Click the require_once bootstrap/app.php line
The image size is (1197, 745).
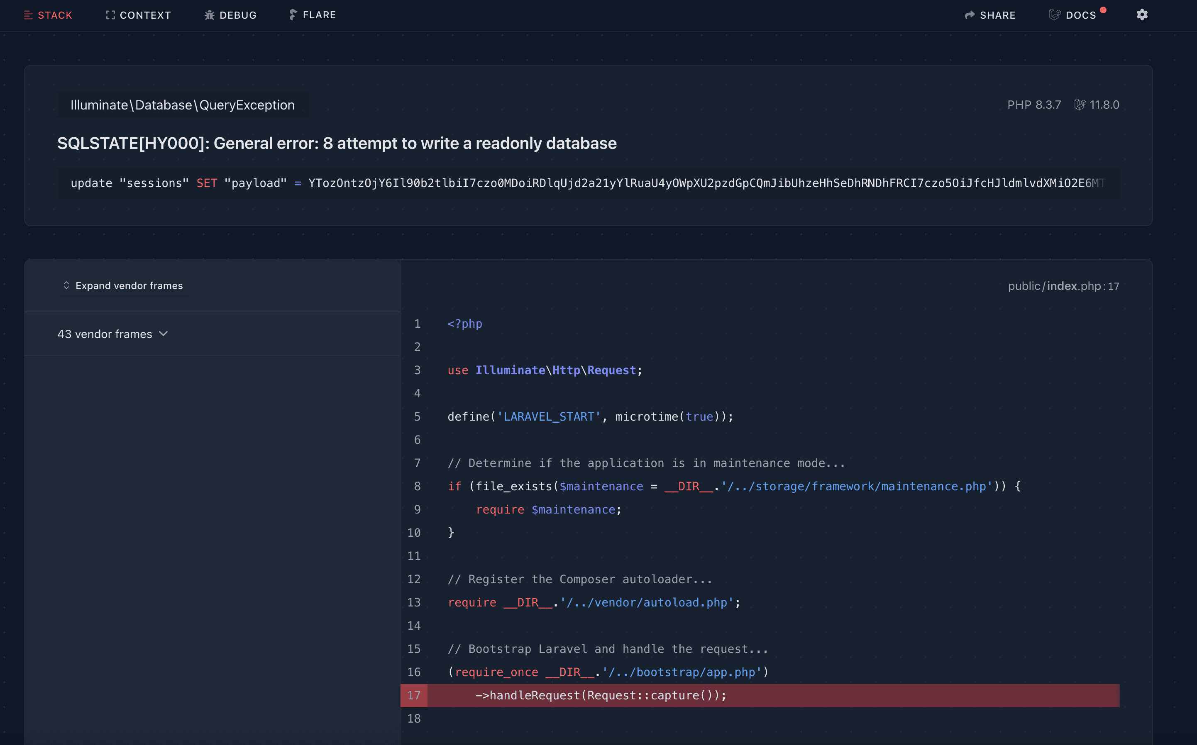pos(608,672)
